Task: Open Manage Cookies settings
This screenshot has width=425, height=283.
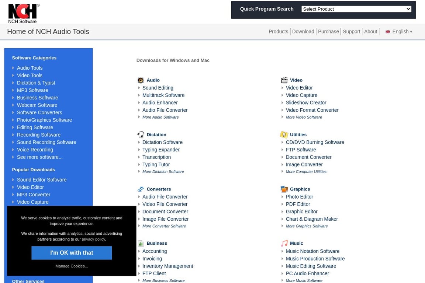Action: (x=72, y=266)
